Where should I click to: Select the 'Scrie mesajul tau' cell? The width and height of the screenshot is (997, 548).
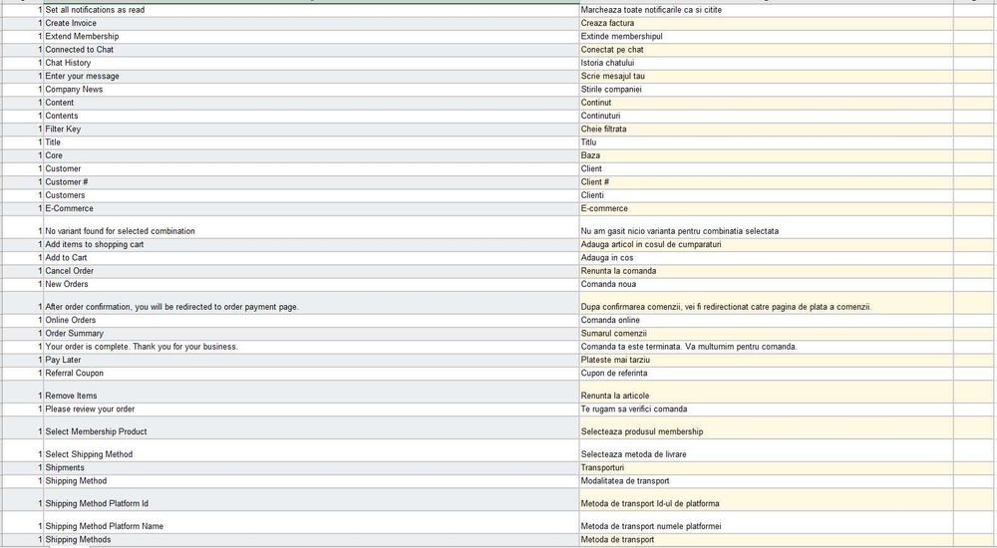pos(766,77)
